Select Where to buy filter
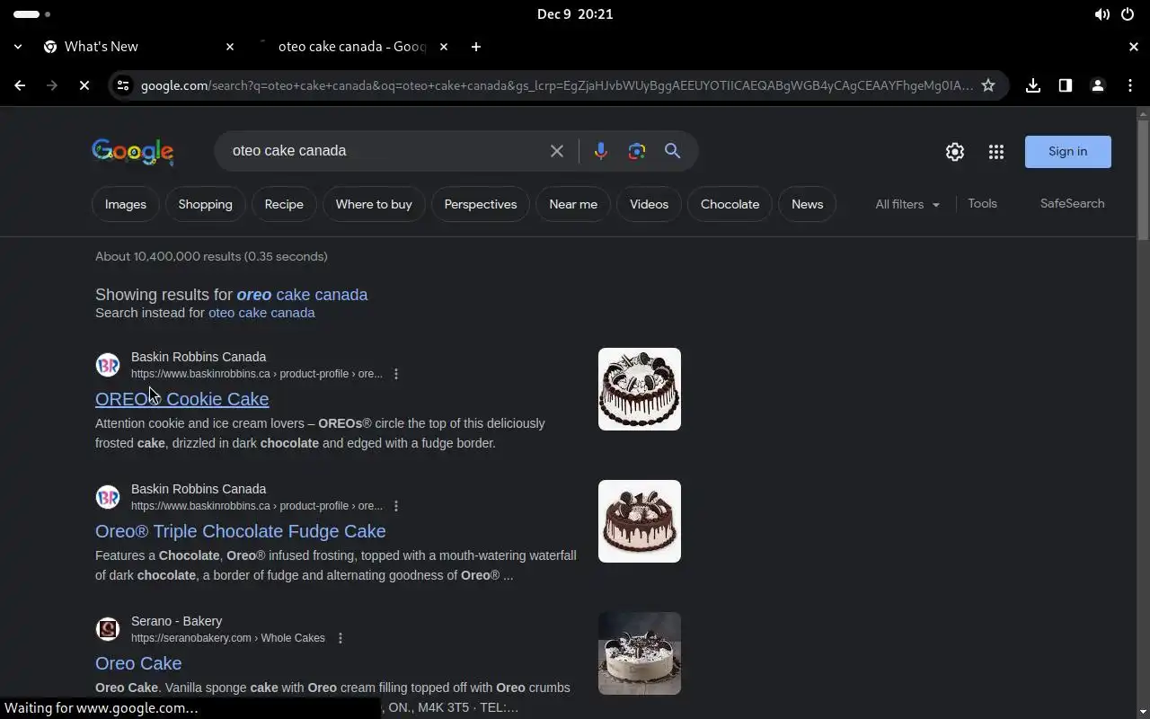 click(x=374, y=204)
